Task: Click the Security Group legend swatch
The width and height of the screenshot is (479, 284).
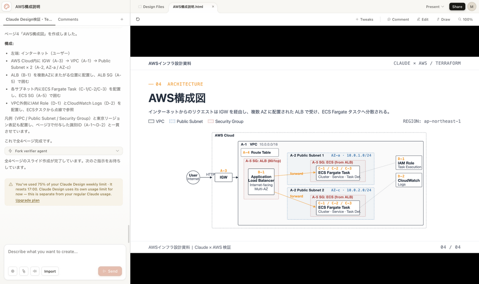Action: pyautogui.click(x=211, y=121)
